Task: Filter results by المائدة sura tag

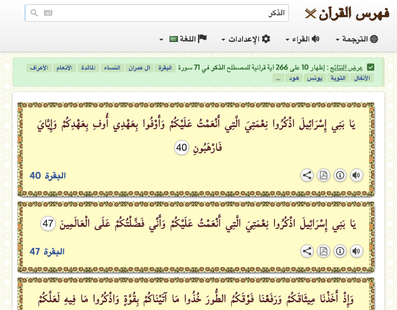Action: coord(89,68)
